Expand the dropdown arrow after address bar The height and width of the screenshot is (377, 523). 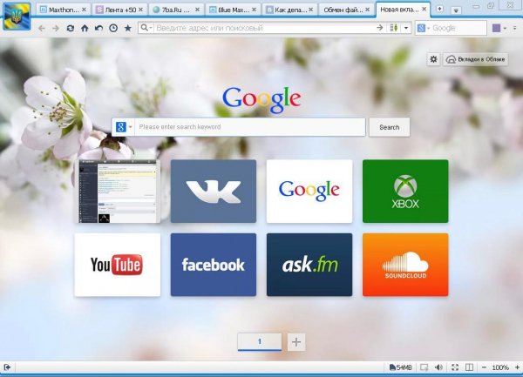pyautogui.click(x=406, y=28)
